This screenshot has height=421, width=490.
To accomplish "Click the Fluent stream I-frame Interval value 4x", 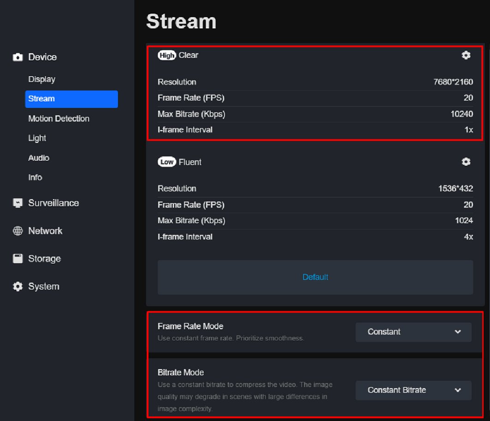I will point(468,237).
